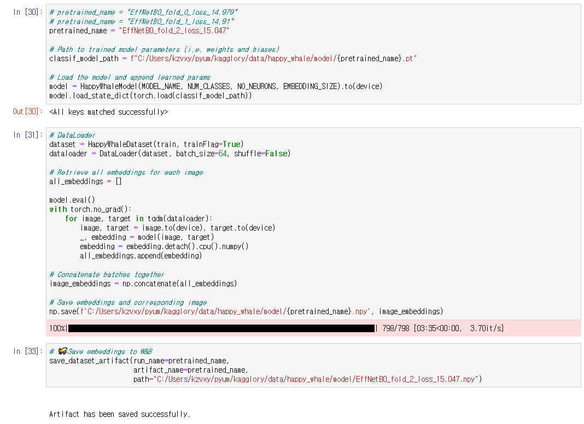Click the dataloader = DataLoader(...) line
584x424 pixels.
click(x=170, y=154)
